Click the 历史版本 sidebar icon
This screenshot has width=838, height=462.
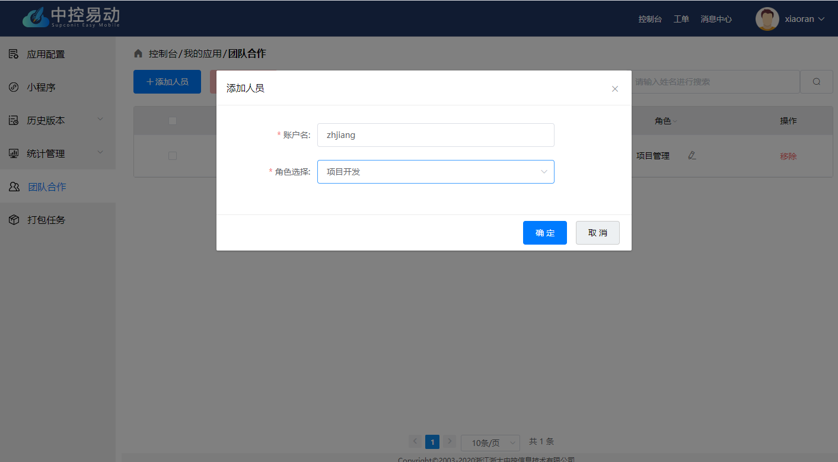point(14,121)
